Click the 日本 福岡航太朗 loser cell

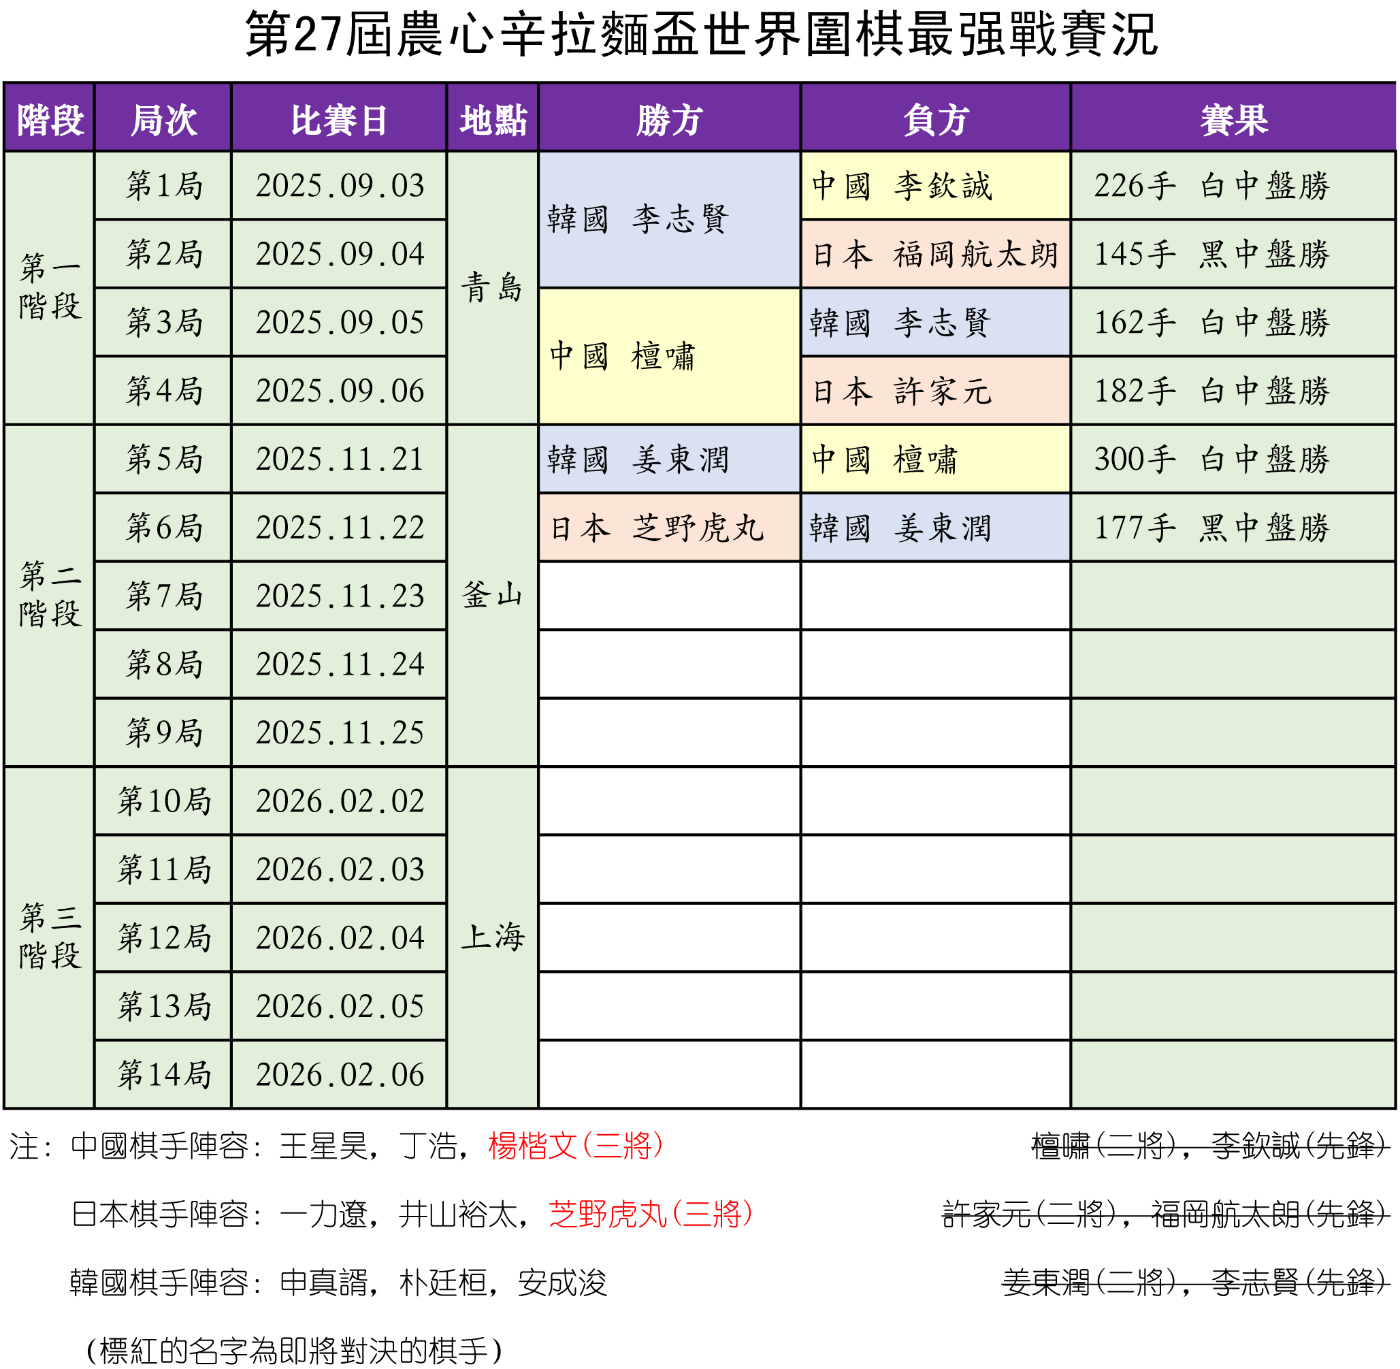pyautogui.click(x=936, y=254)
